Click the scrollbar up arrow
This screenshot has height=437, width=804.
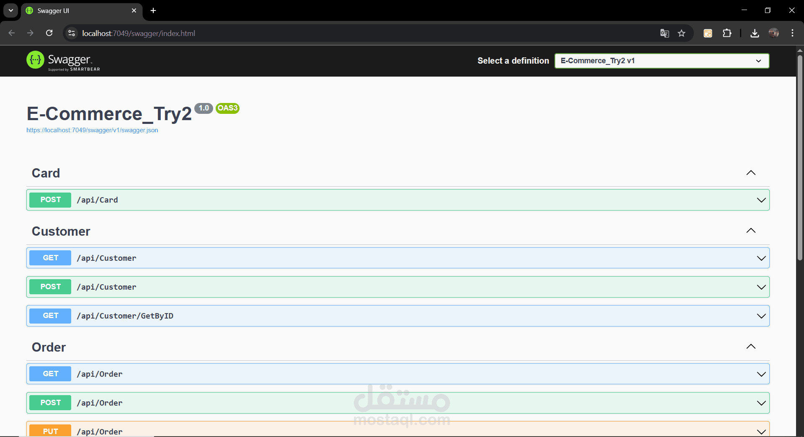tap(800, 50)
